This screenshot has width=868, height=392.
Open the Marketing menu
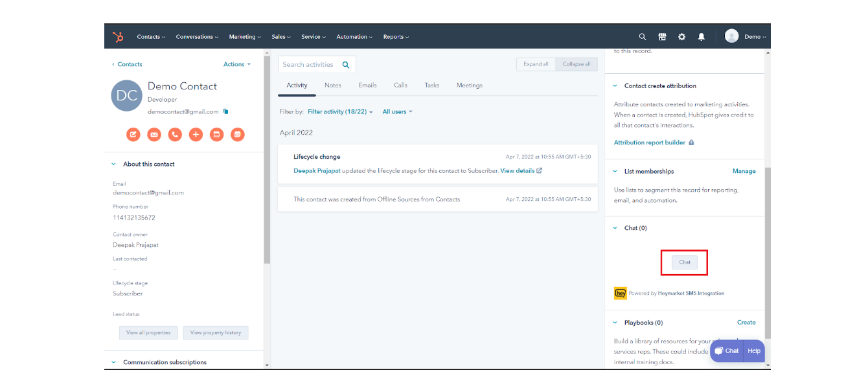(245, 37)
